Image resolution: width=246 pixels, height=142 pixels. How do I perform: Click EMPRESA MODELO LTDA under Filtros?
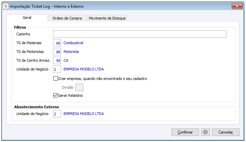point(84,69)
